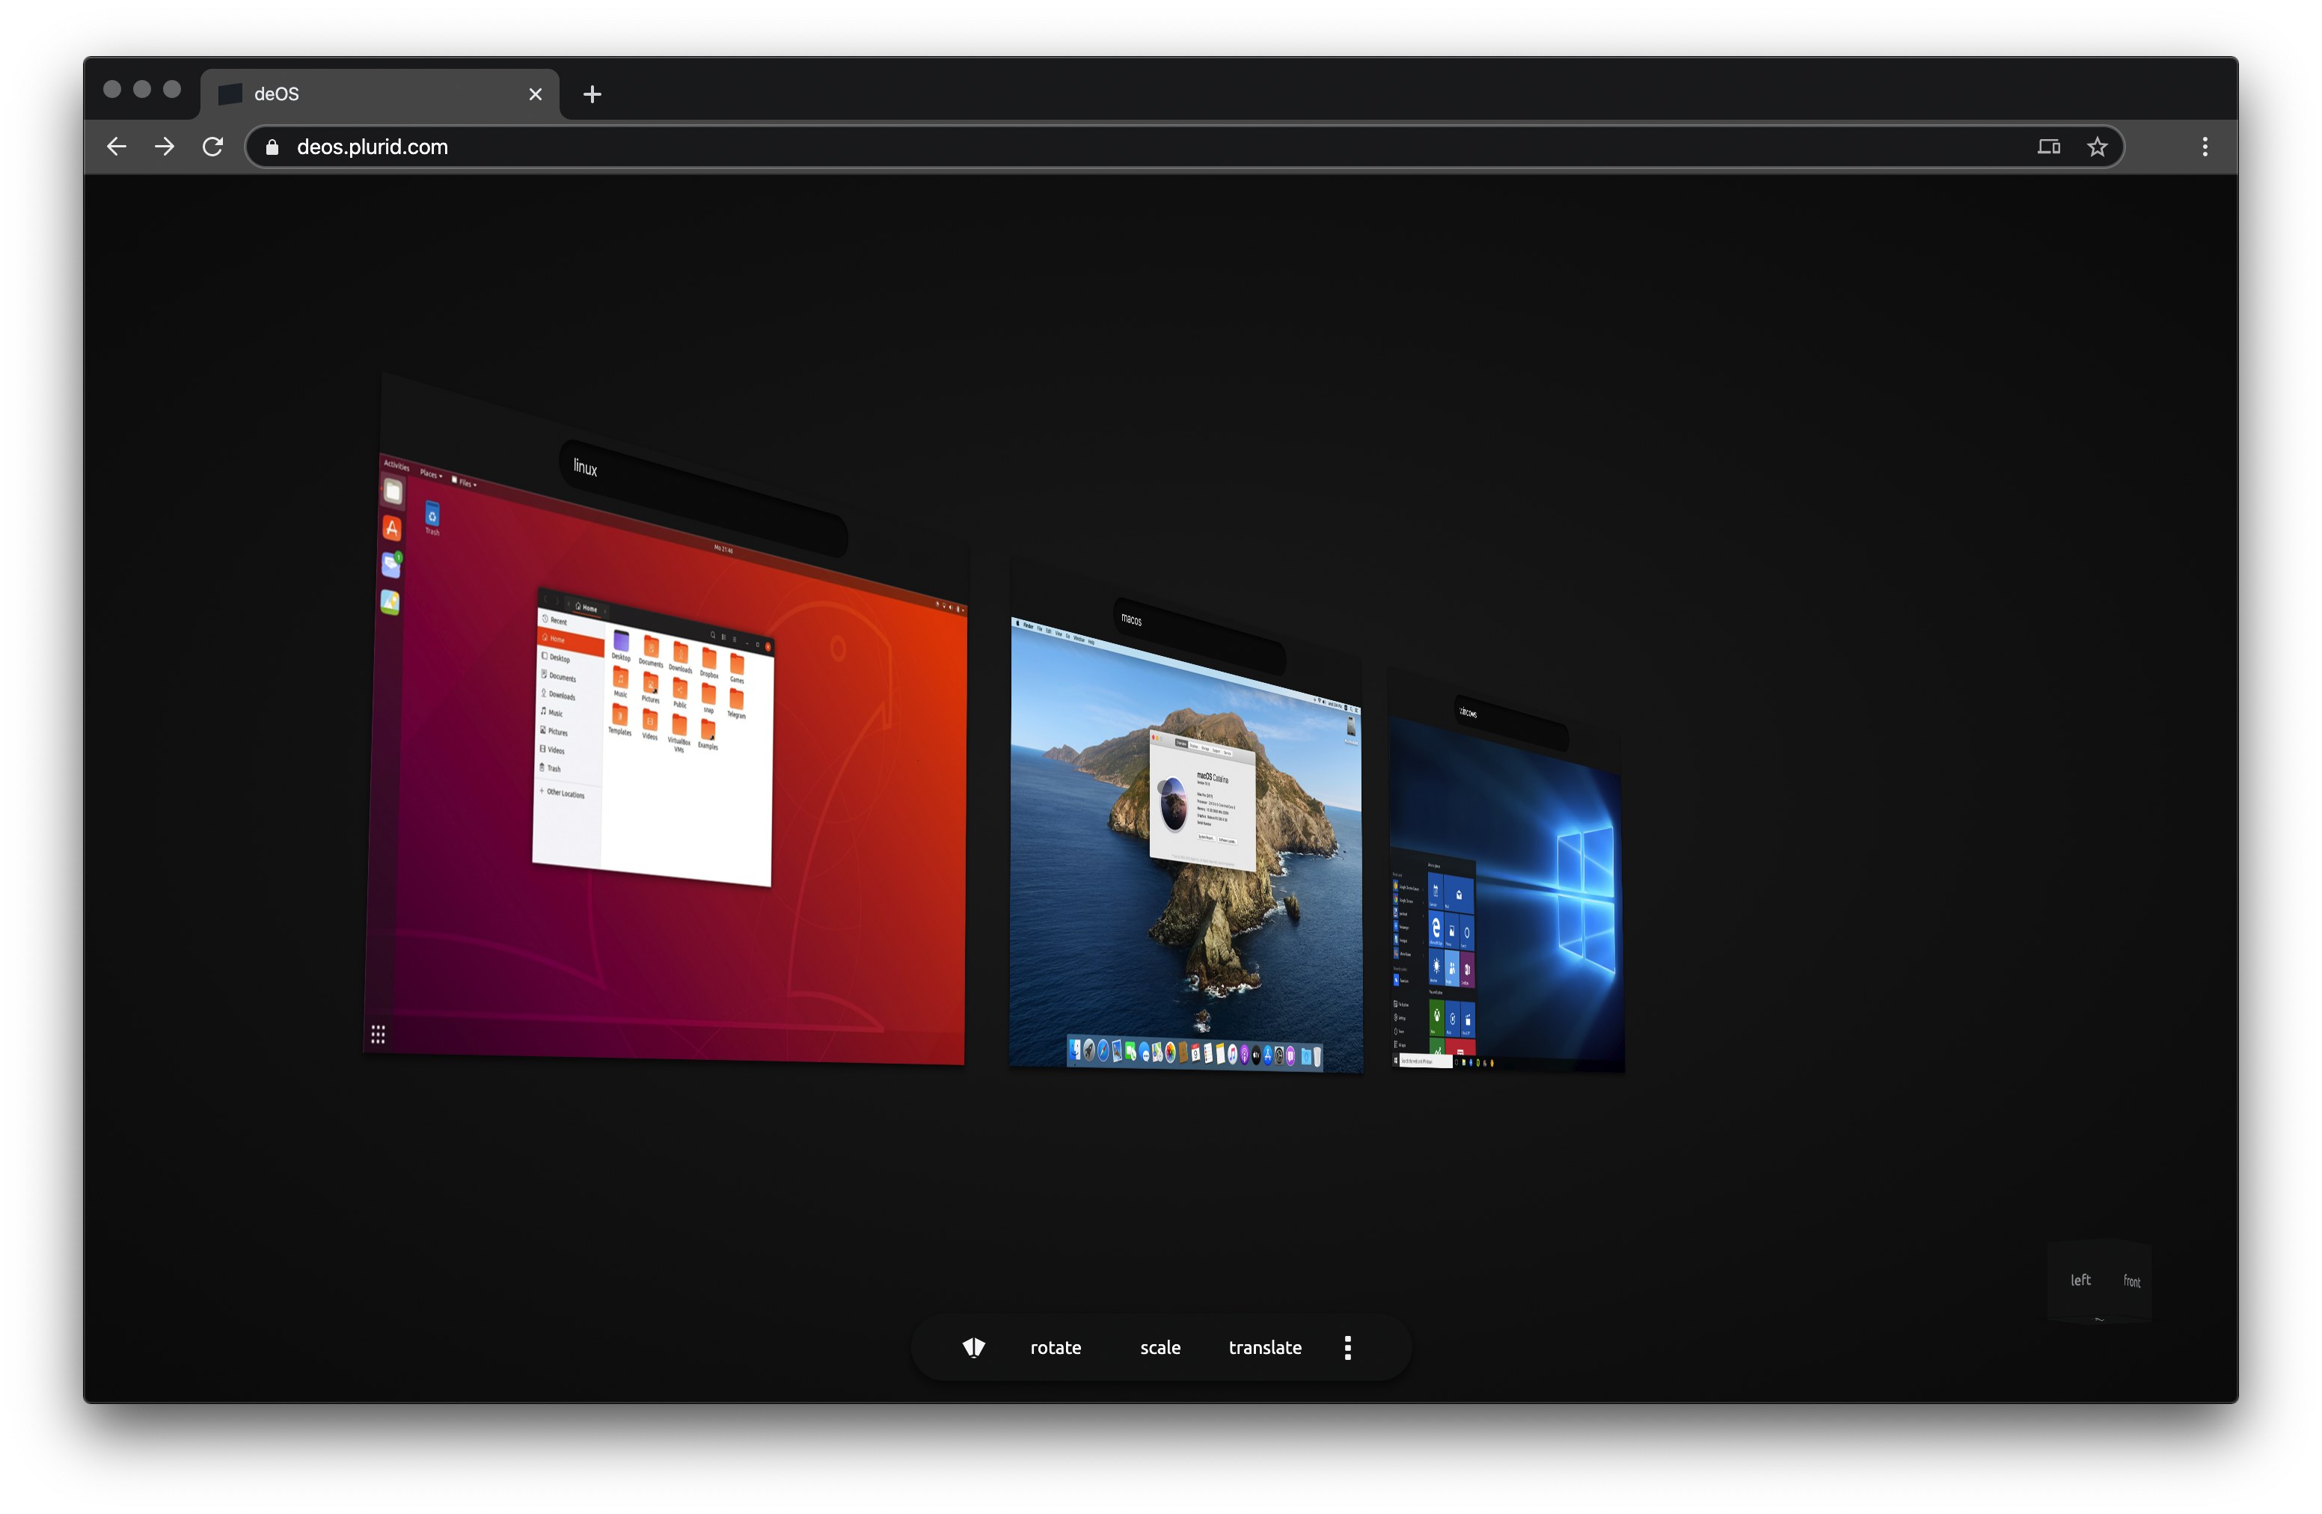Click the Ubuntu Software dock icon in linux plane

pyautogui.click(x=391, y=528)
